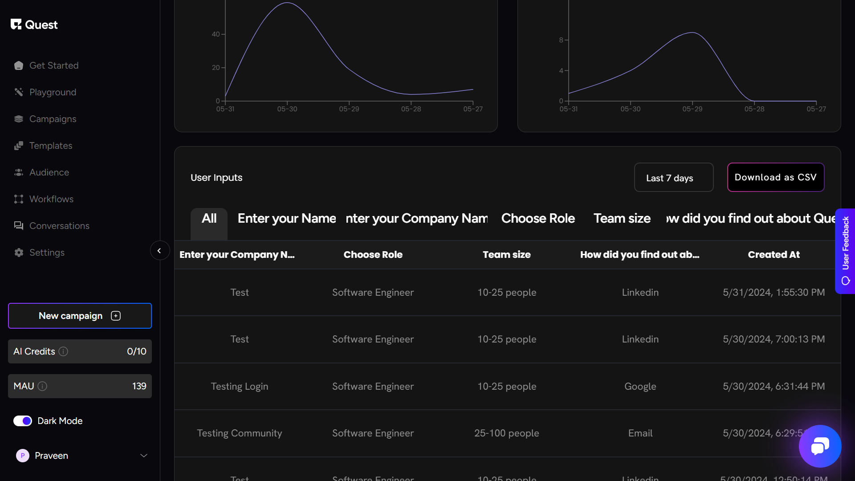
Task: Expand the Praveen account menu
Action: coord(143,456)
